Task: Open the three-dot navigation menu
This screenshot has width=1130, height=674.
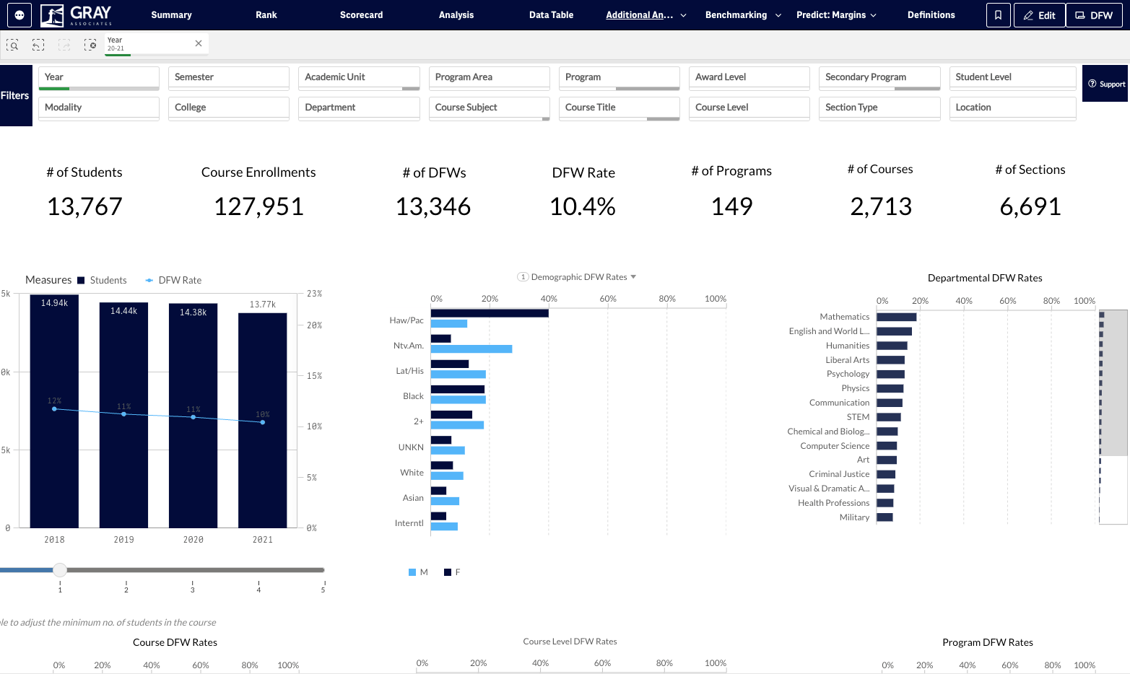Action: [19, 15]
